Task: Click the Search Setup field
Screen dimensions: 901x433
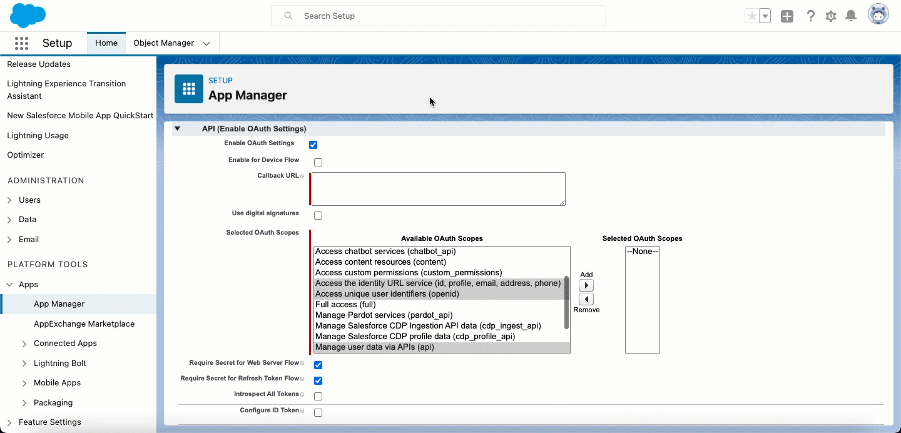Action: [438, 16]
